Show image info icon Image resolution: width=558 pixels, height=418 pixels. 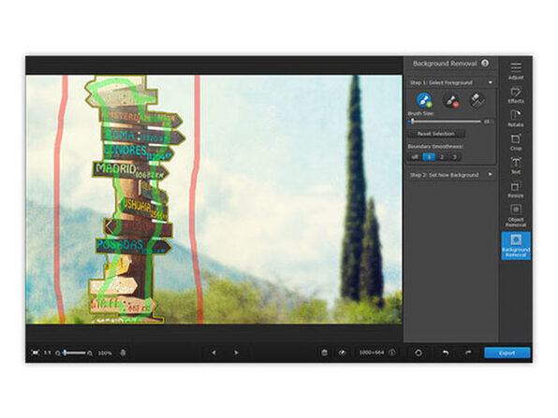pos(391,353)
